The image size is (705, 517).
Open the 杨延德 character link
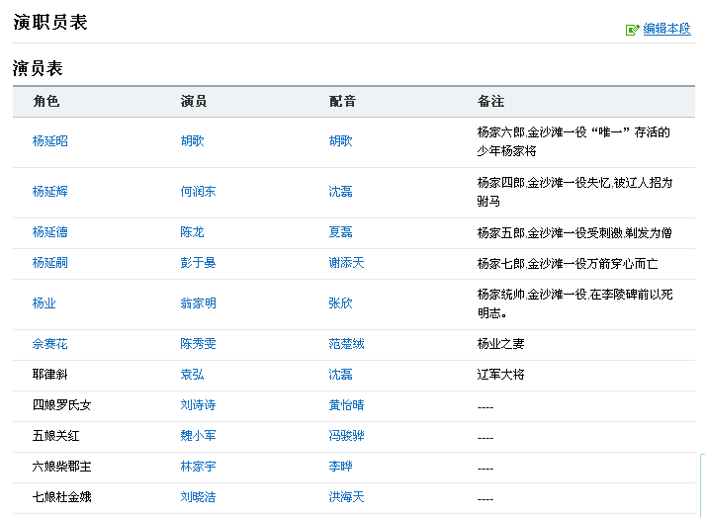(x=50, y=232)
